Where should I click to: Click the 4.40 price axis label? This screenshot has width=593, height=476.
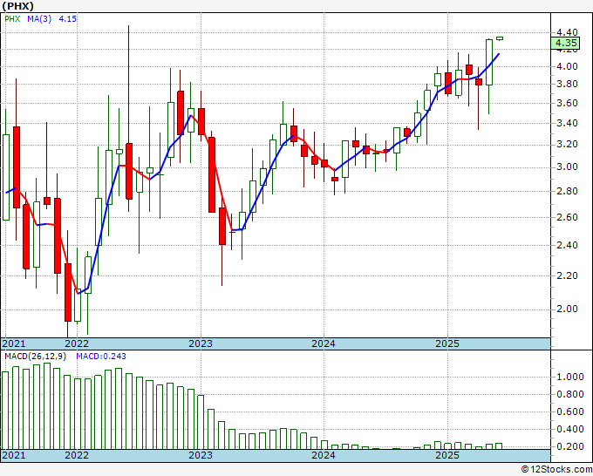567,32
